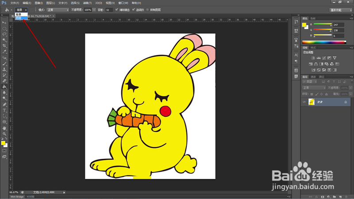Open the 基本功能 workspace dropdown
This screenshot has height=199, width=354.
[341, 10]
